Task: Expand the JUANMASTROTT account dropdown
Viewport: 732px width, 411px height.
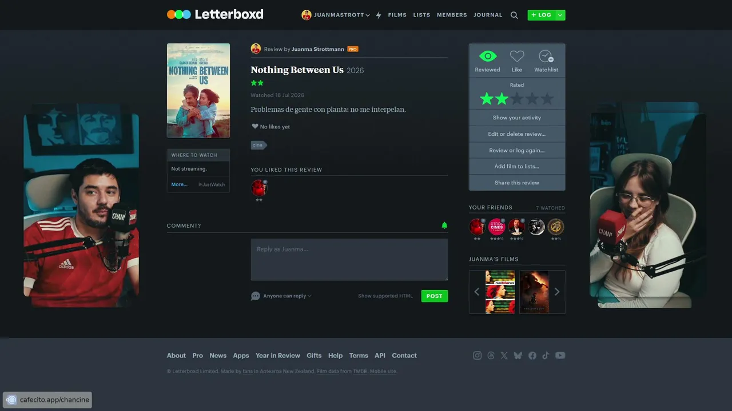Action: coord(368,15)
